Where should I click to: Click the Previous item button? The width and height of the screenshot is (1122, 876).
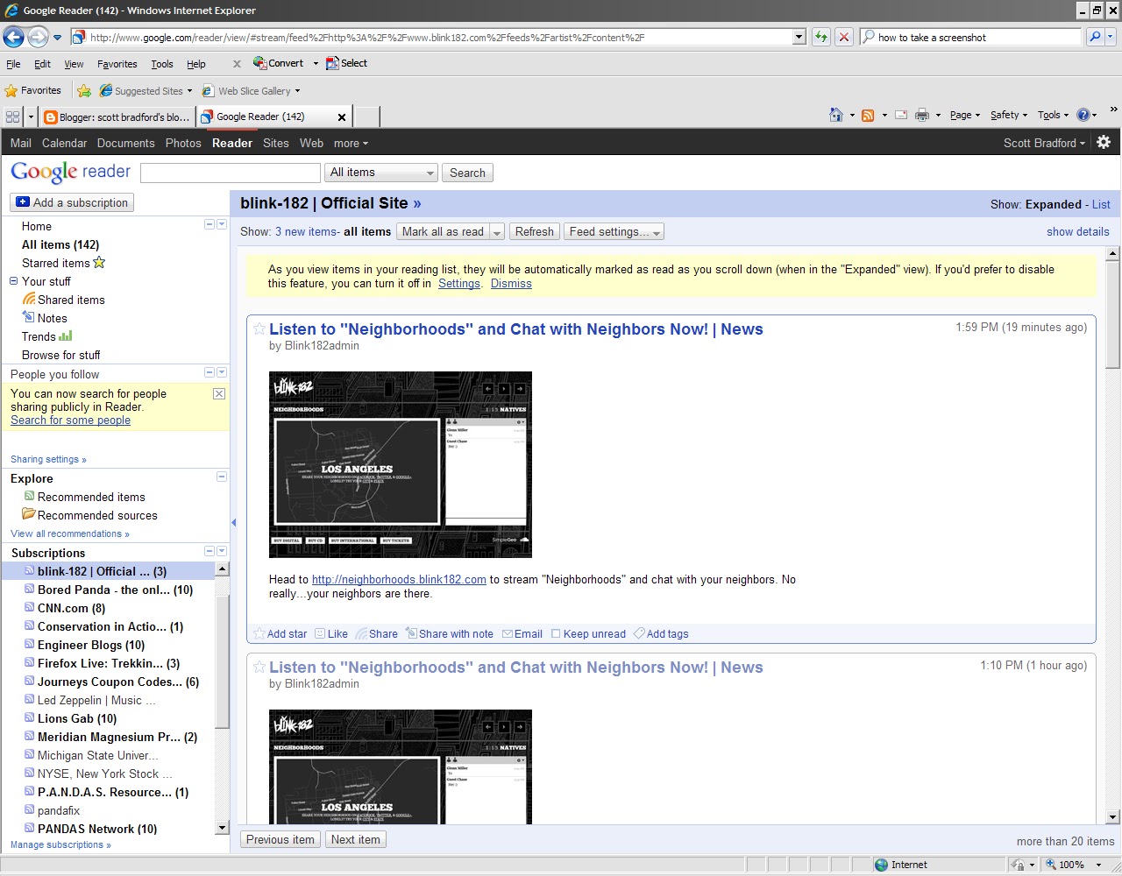pyautogui.click(x=280, y=839)
